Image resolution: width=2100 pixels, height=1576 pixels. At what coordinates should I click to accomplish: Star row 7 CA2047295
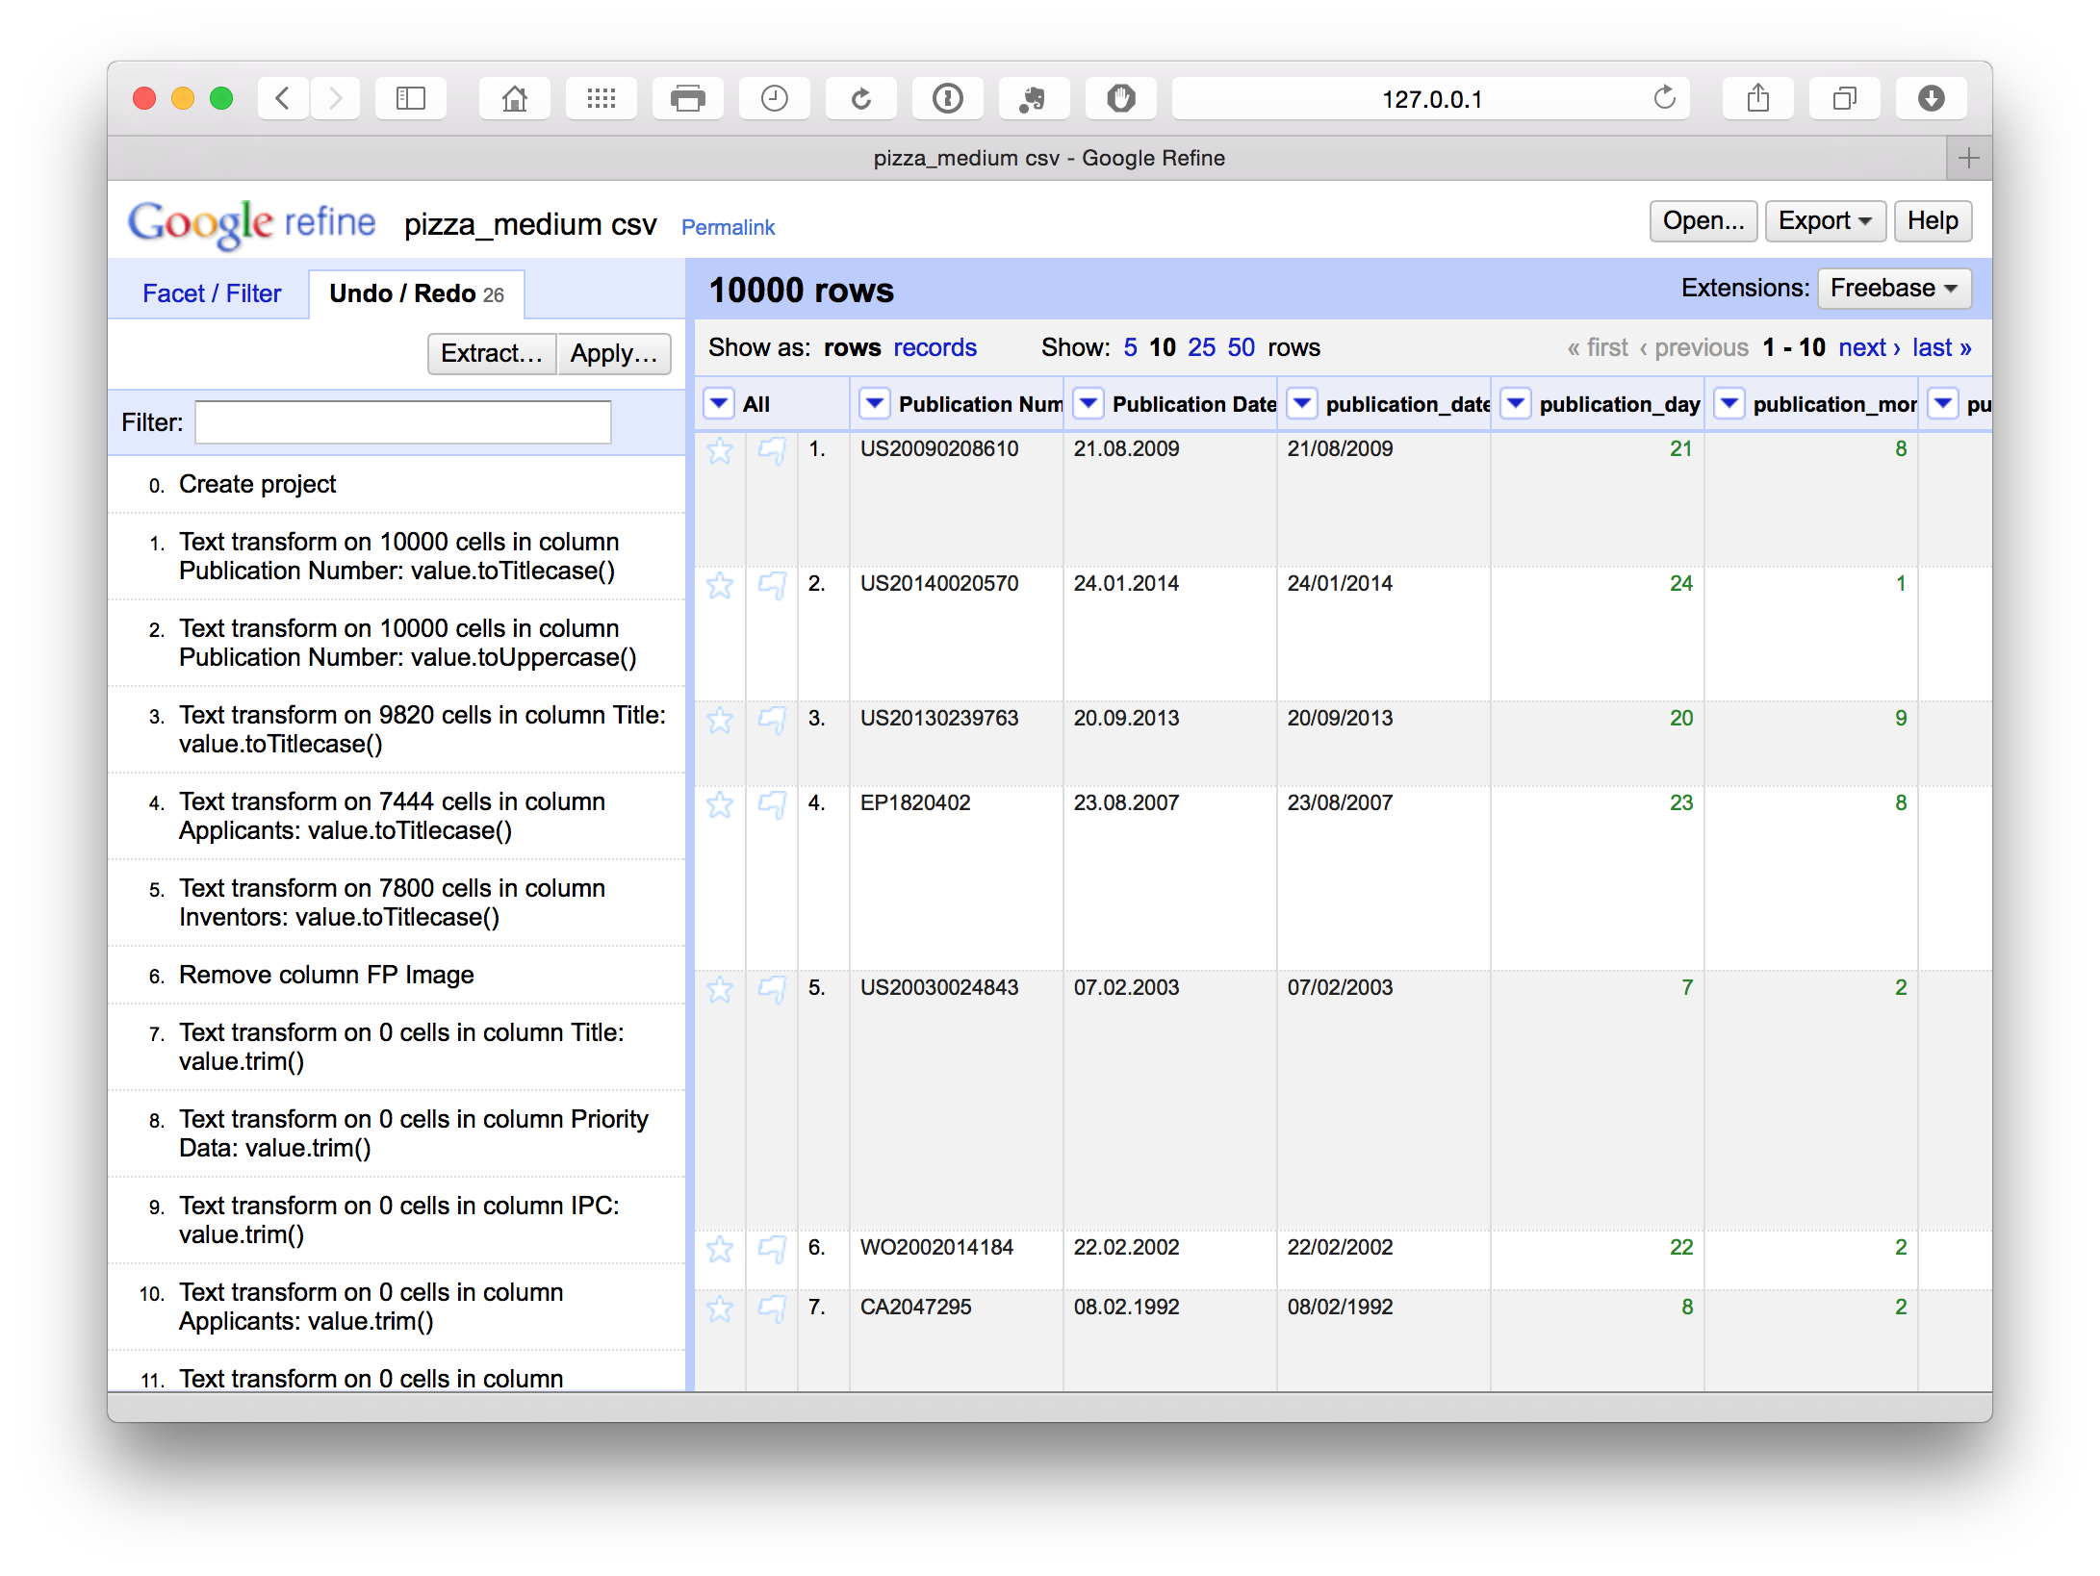[720, 1309]
